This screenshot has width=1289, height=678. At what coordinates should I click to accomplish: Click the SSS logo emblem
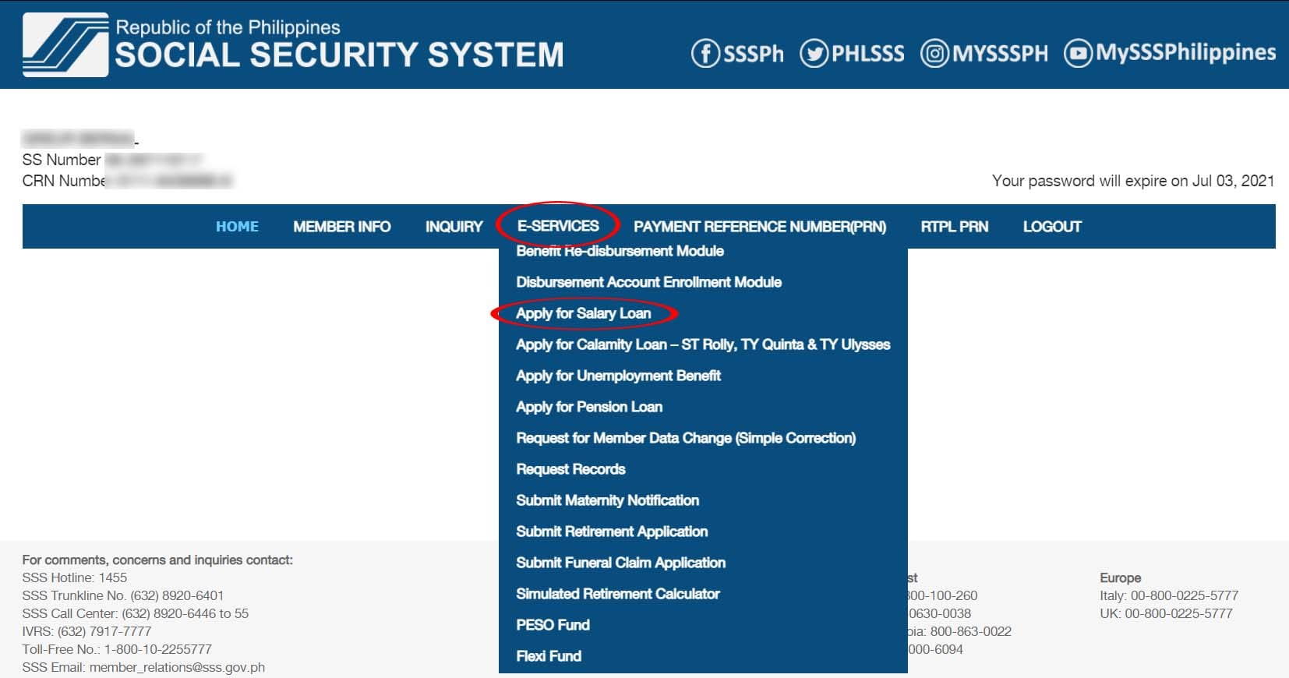tap(65, 44)
